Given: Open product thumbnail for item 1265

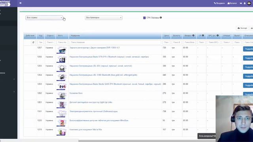Looking at the screenshot, I should pyautogui.click(x=62, y=68).
